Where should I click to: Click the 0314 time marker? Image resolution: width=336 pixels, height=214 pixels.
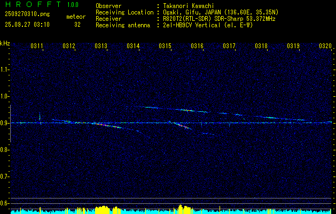point(133,45)
